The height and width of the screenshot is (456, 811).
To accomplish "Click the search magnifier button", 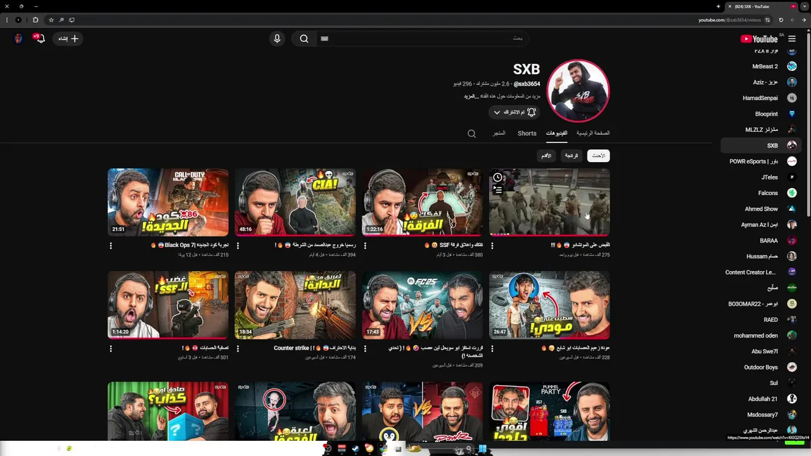I will click(304, 39).
